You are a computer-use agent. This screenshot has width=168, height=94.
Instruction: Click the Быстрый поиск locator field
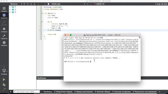[27, 92]
